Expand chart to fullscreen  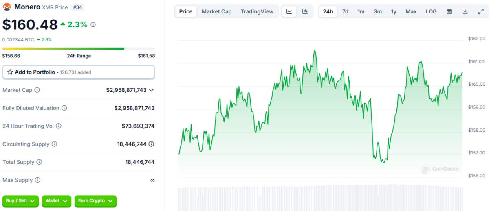[x=480, y=11]
